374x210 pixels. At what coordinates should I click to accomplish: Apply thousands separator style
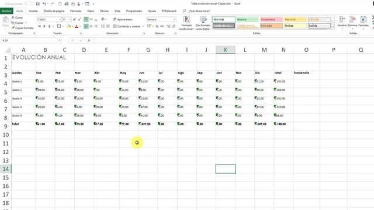point(162,26)
